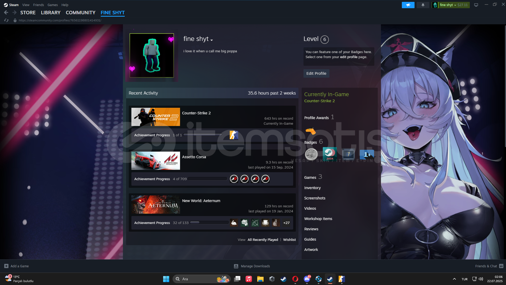Click the Edit Profile button

coord(316,73)
